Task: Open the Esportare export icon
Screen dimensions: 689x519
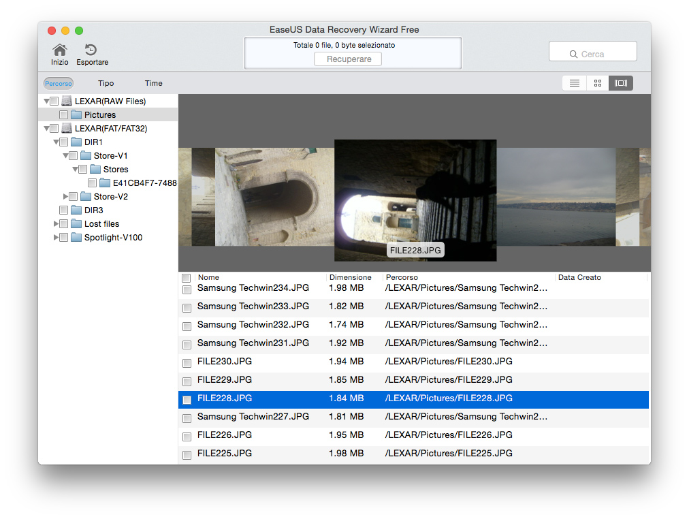Action: click(91, 50)
